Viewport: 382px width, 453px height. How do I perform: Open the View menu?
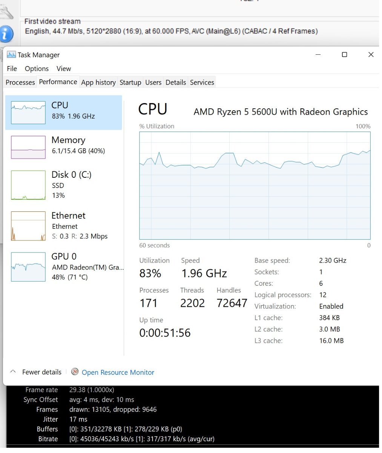(64, 69)
